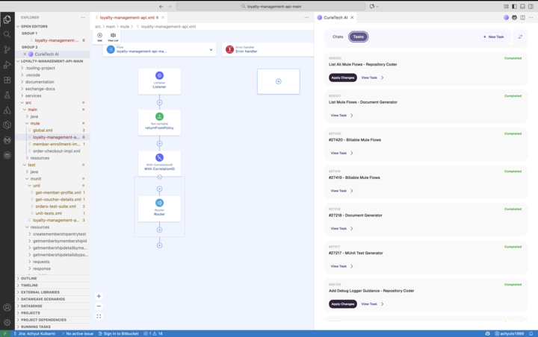Open the Manage gear icon
Image resolution: width=538 pixels, height=337 pixels.
click(7, 322)
